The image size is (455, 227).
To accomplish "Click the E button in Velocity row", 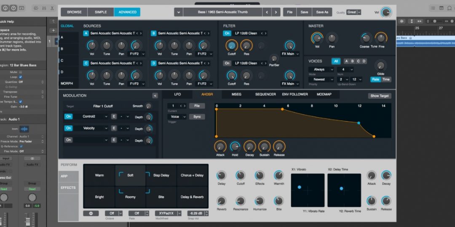I will pos(114,128).
